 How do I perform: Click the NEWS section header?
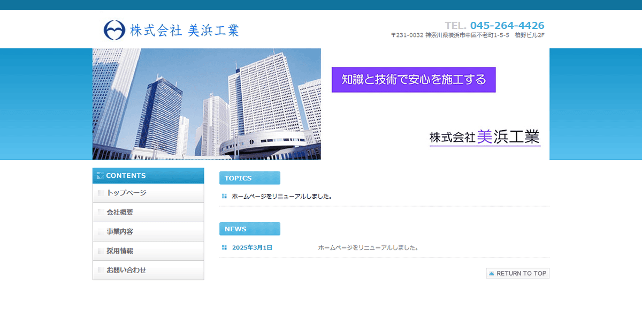tap(249, 229)
